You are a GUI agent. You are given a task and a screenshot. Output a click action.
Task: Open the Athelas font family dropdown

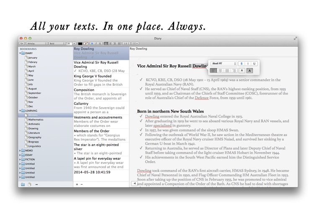[37, 43]
